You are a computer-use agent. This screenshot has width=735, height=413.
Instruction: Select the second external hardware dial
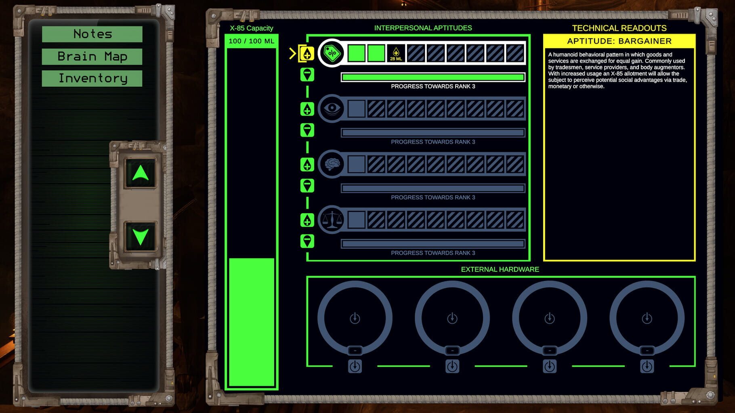click(452, 318)
